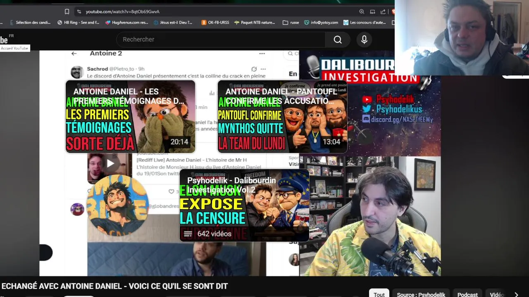
Task: Open the 'Sélection des candi...' bookmark
Action: (30, 23)
